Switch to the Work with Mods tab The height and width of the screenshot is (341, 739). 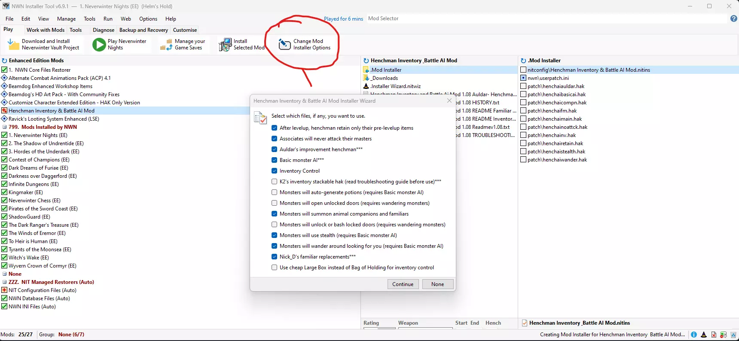(46, 30)
